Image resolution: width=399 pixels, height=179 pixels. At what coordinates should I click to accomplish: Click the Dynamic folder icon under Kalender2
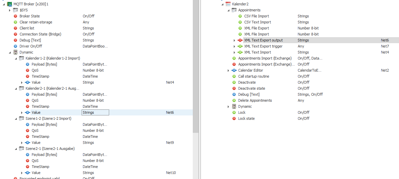click(x=234, y=106)
